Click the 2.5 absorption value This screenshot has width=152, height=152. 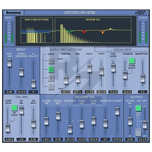(143, 92)
